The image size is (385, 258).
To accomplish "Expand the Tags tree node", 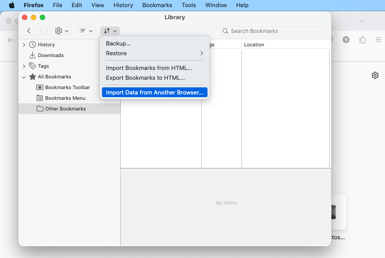I will [x=24, y=66].
